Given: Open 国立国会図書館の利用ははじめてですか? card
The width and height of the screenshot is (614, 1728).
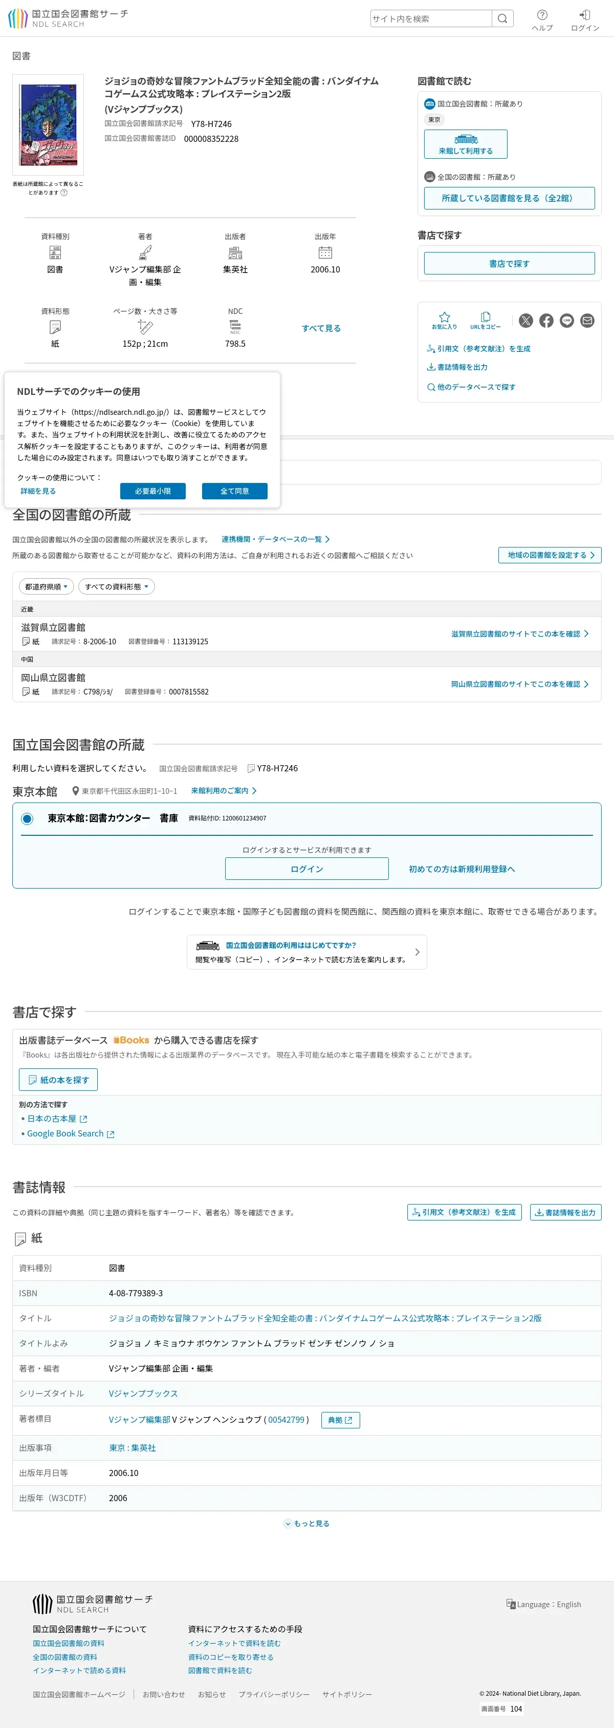Looking at the screenshot, I should click(307, 952).
